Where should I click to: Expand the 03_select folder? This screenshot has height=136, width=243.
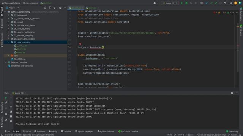(x=8, y=22)
